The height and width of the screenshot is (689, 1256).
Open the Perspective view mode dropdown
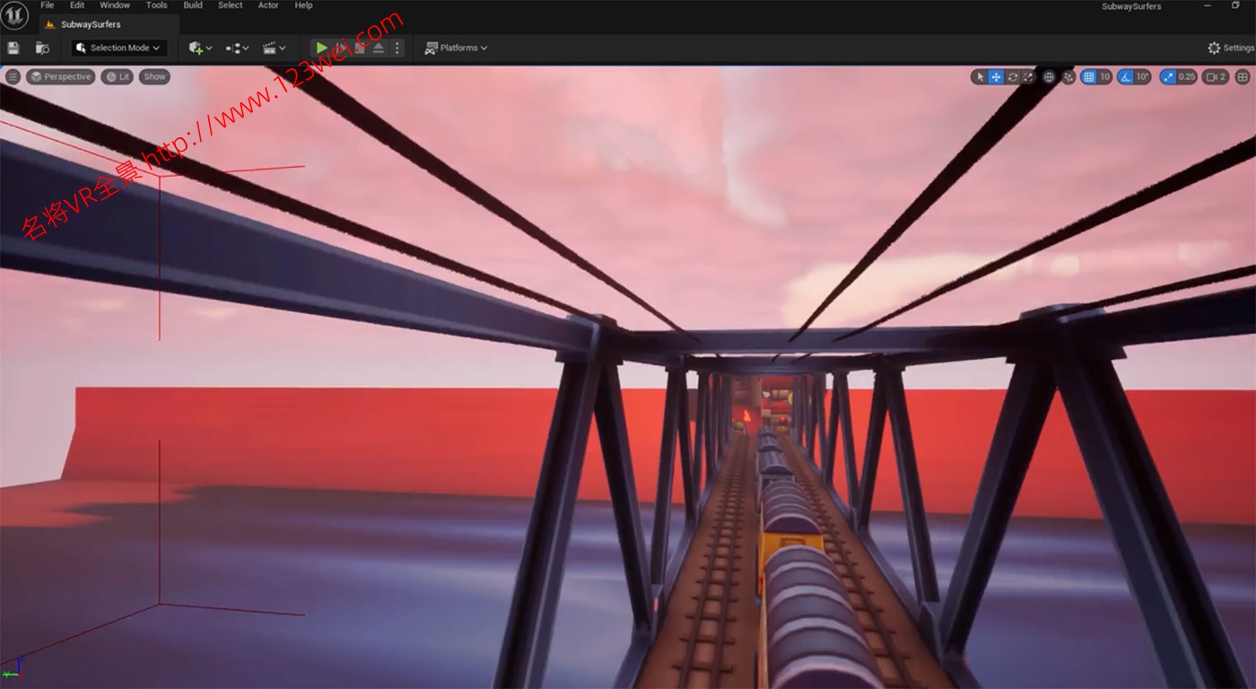click(61, 76)
